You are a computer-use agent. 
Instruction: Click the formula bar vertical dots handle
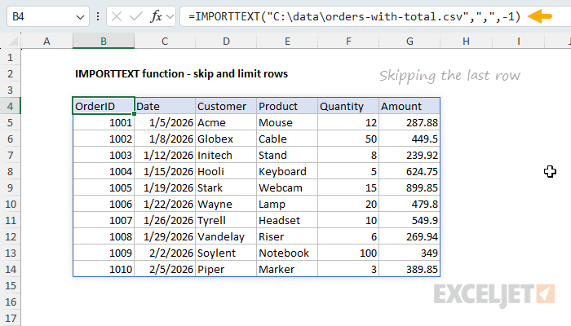[x=98, y=17]
